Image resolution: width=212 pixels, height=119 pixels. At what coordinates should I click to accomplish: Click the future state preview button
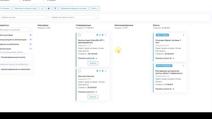74,8
